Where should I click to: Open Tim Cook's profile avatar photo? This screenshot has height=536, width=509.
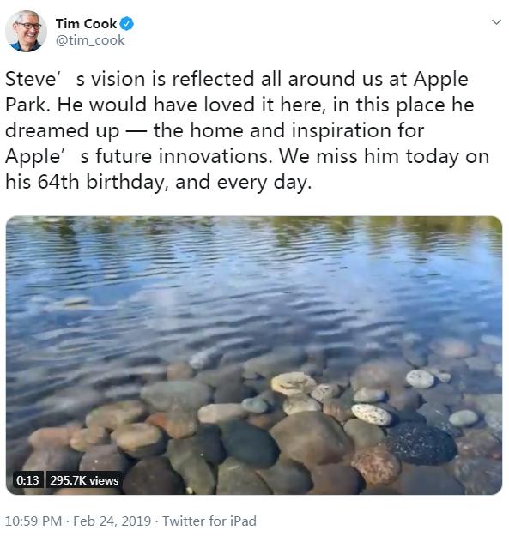[26, 31]
